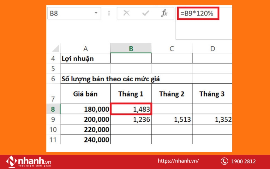Click the three-dot formula bar handle
This screenshot has height=169, width=270.
point(109,13)
